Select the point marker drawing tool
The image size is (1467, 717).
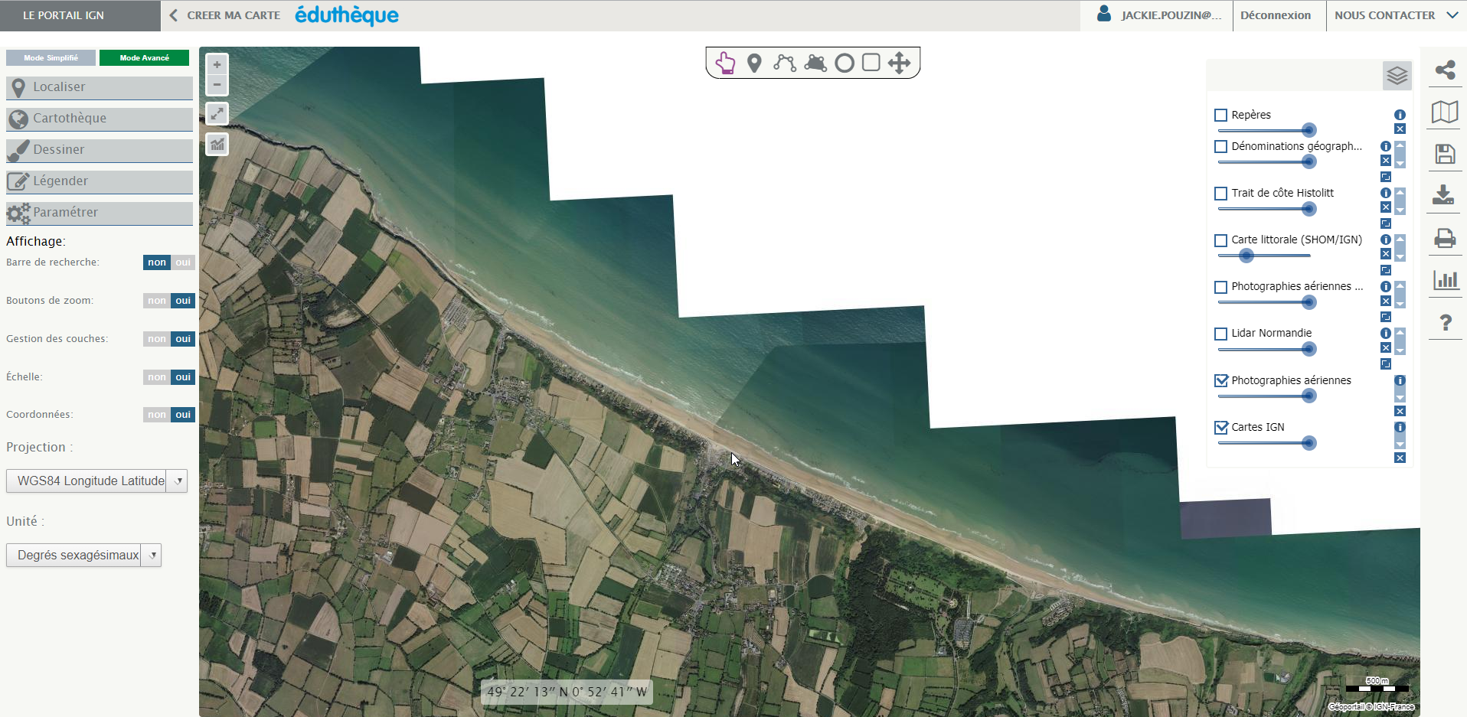754,63
